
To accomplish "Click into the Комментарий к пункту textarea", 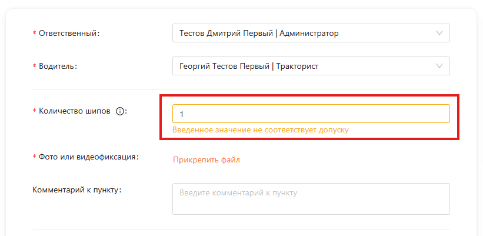I will 311,199.
